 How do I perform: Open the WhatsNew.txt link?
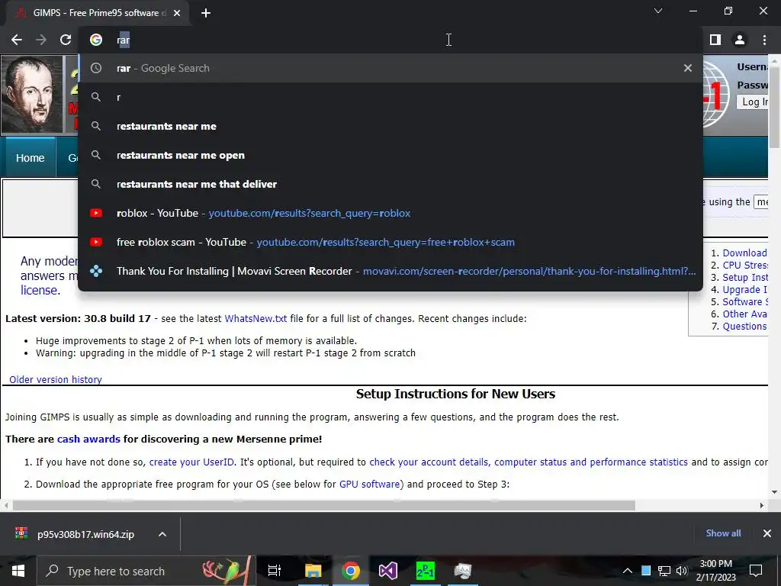click(x=256, y=318)
